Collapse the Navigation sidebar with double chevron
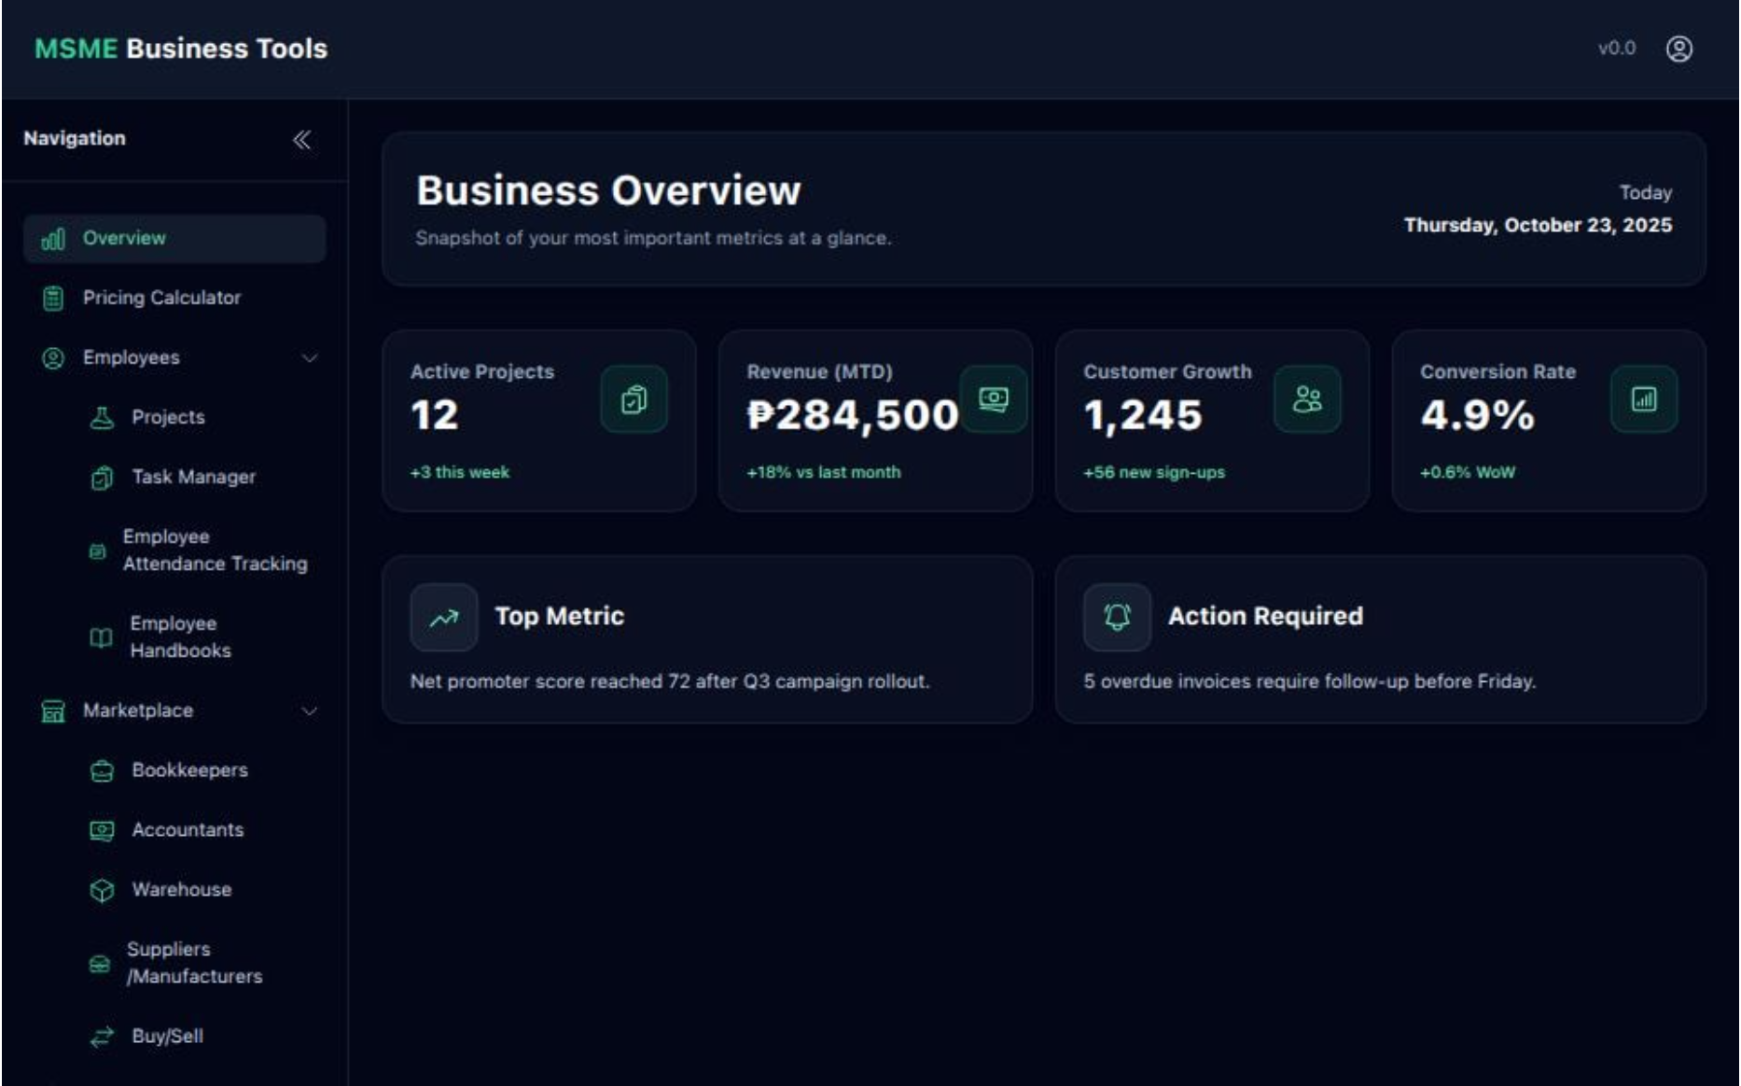Screen dimensions: 1741x1086 (x=301, y=140)
